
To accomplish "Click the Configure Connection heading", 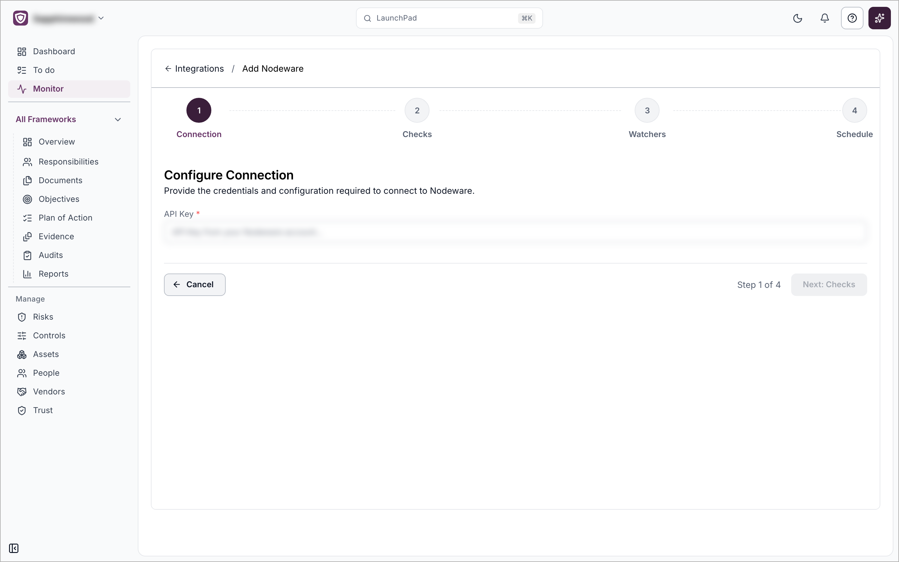I will (229, 175).
